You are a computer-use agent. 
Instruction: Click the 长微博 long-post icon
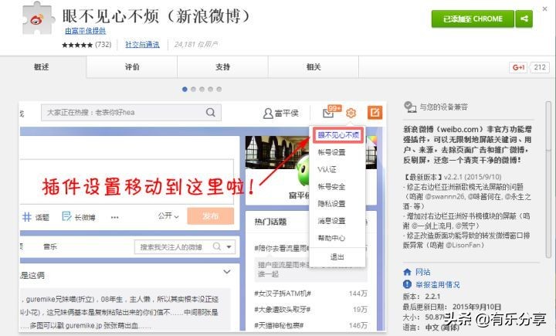tap(66, 216)
